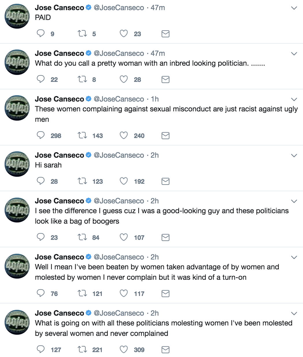Screen dimensions: 303x357
Task: Send 'Hi sarah' tweet via direct message
Action: pos(165,181)
